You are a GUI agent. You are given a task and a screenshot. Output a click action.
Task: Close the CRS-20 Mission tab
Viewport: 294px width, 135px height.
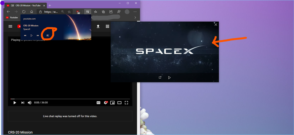44,5
